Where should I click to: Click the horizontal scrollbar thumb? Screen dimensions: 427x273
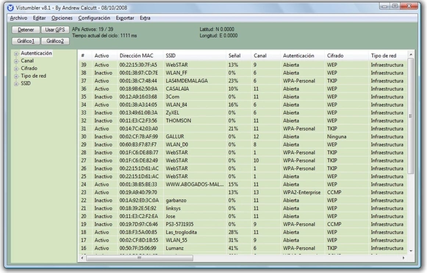(139, 258)
